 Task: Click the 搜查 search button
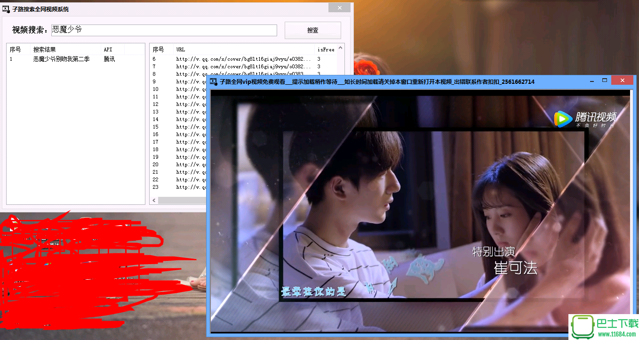point(312,30)
